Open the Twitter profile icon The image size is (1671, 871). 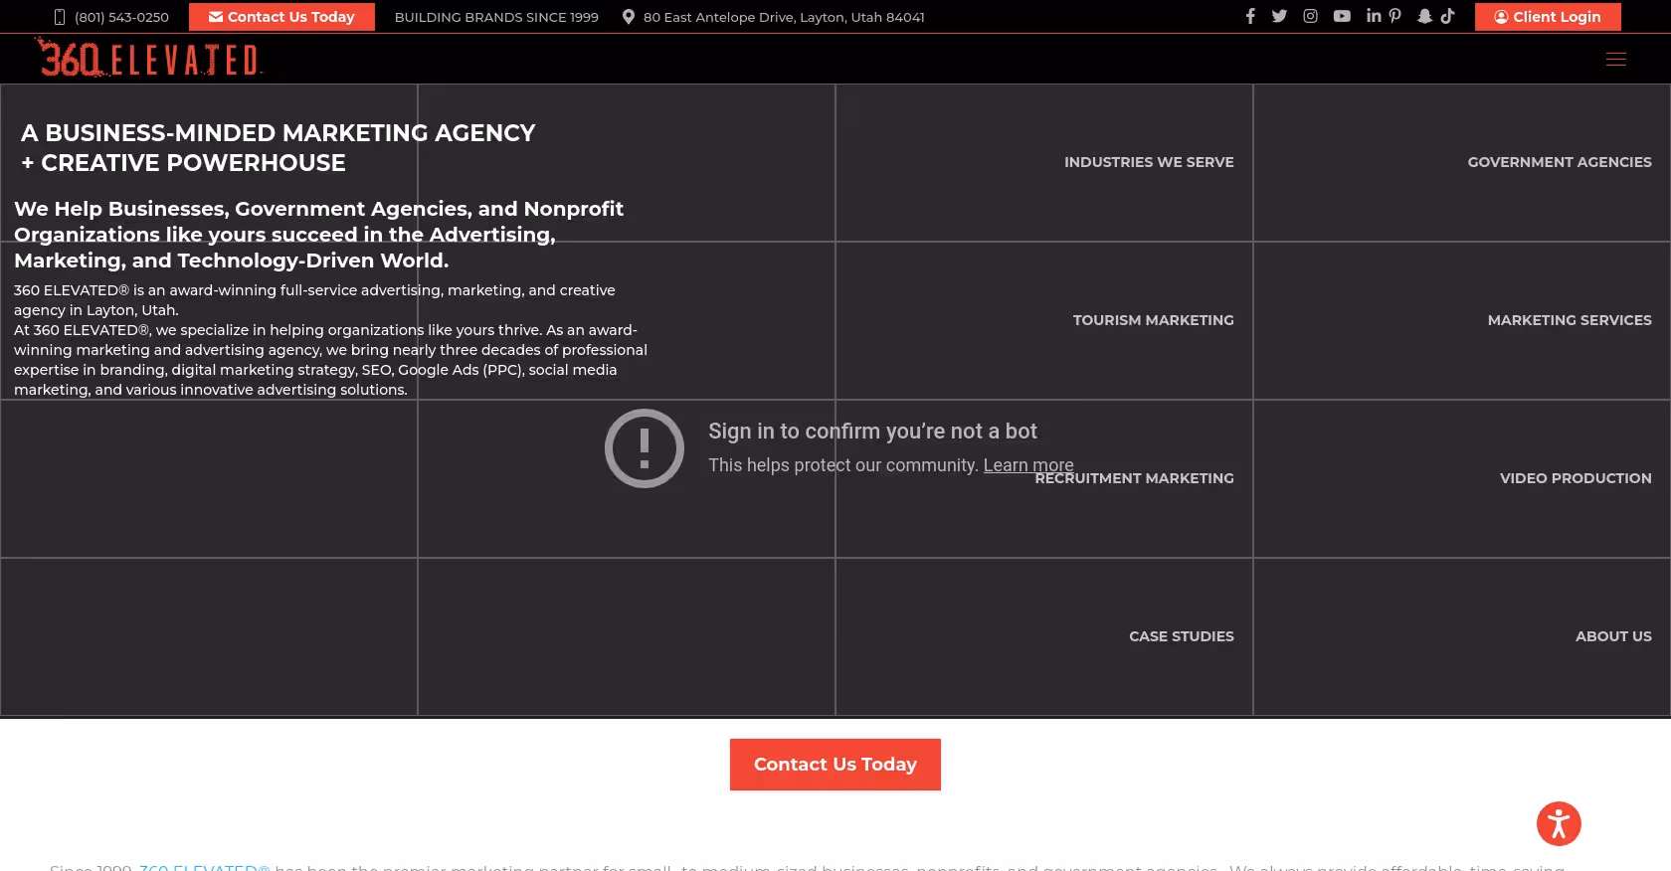(1279, 16)
